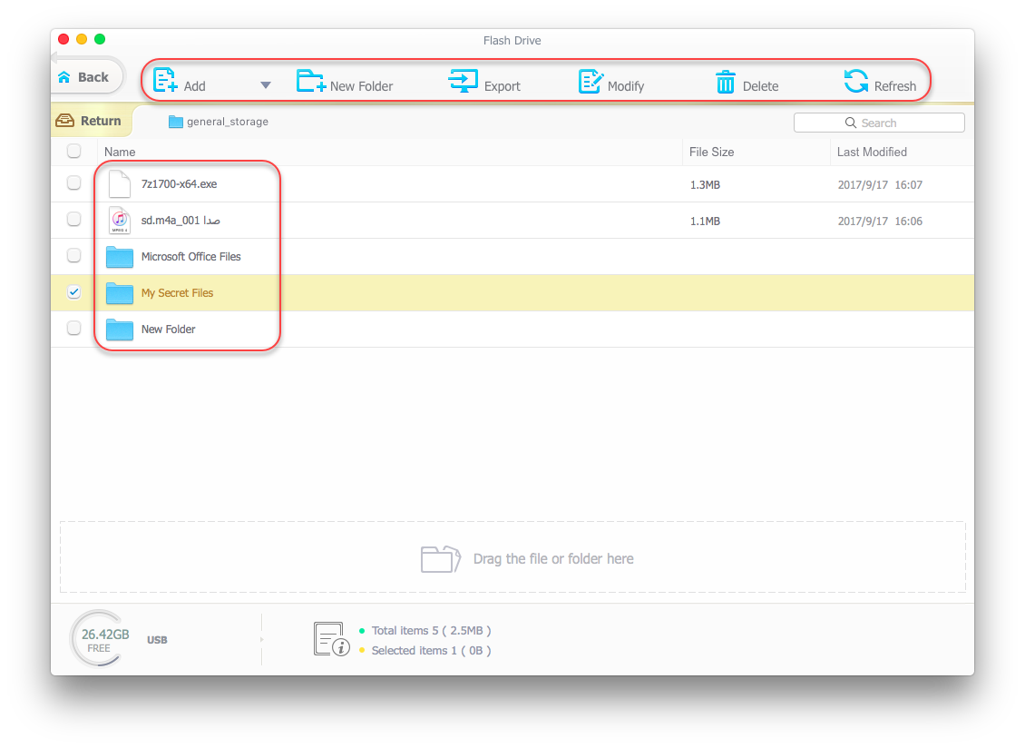This screenshot has width=1025, height=748.
Task: Click the 1.1MB file size value
Action: tap(705, 221)
